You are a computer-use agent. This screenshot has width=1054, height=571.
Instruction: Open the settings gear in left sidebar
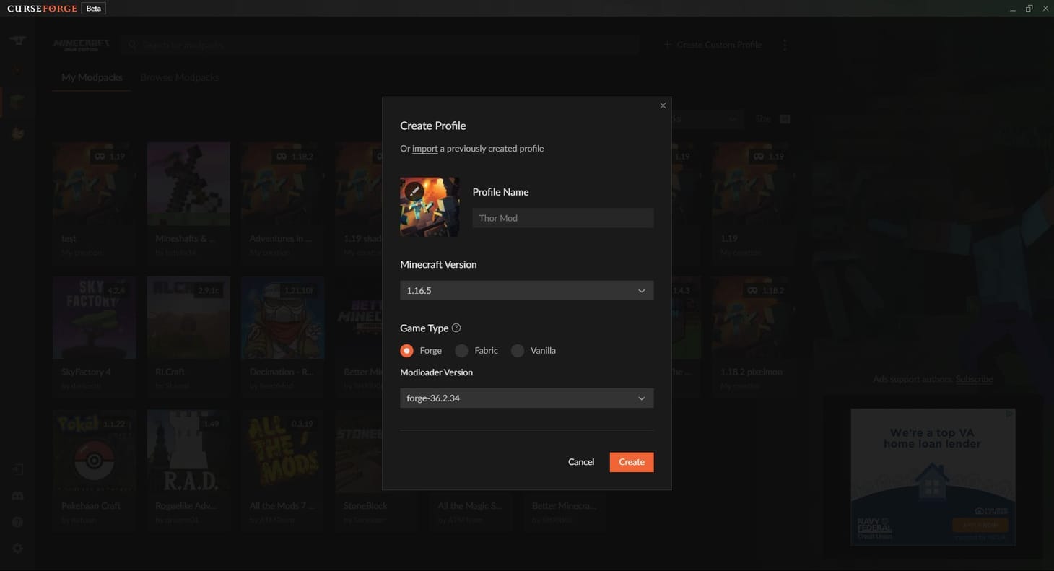coord(18,549)
